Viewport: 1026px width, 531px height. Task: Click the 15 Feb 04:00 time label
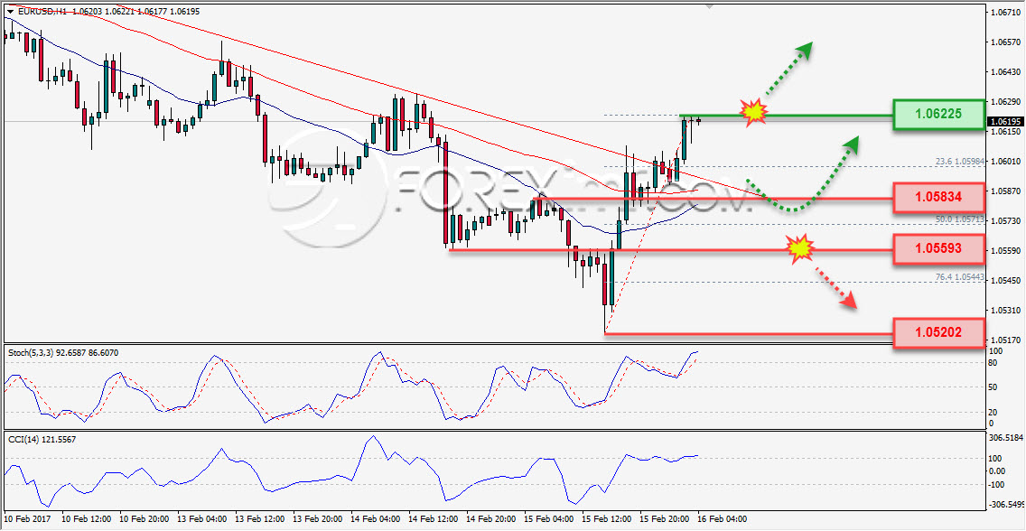pos(547,518)
